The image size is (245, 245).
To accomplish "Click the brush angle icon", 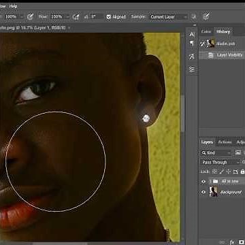I will tap(86, 16).
